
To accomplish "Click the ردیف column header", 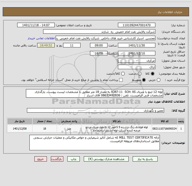I will pyautogui.click(x=181, y=121).
